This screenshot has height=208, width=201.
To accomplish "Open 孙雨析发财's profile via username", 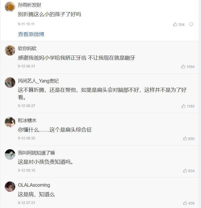I will 29,5.
